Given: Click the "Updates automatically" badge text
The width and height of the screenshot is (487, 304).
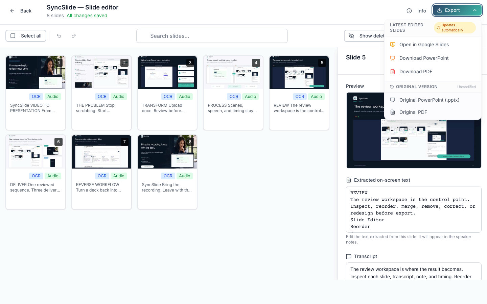Looking at the screenshot, I should click(452, 28).
